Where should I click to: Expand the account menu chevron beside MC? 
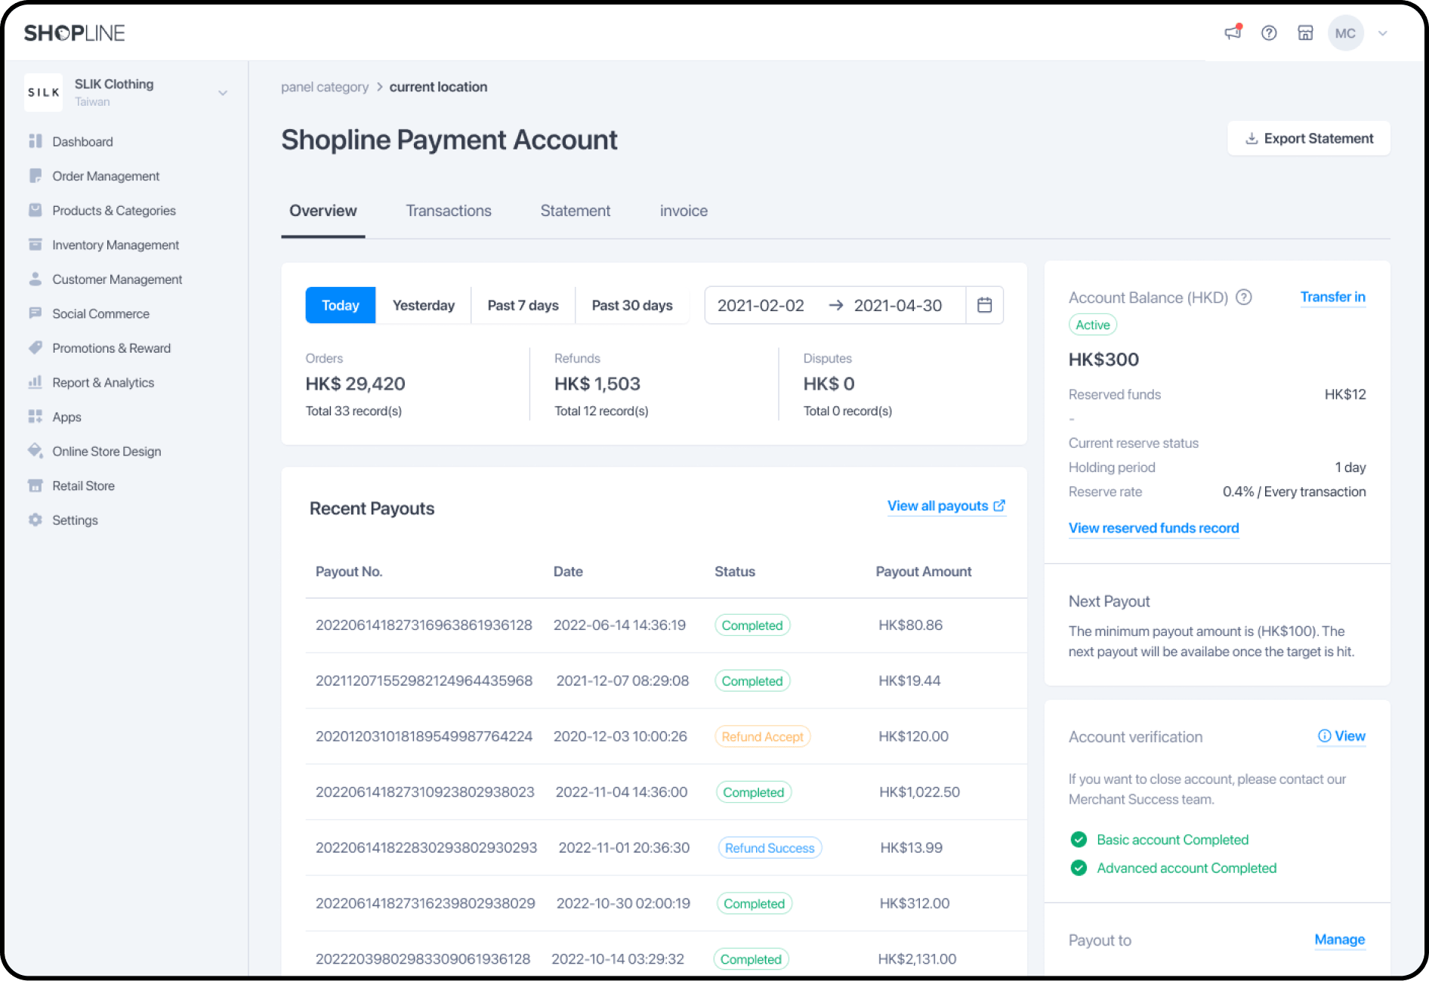[1383, 33]
